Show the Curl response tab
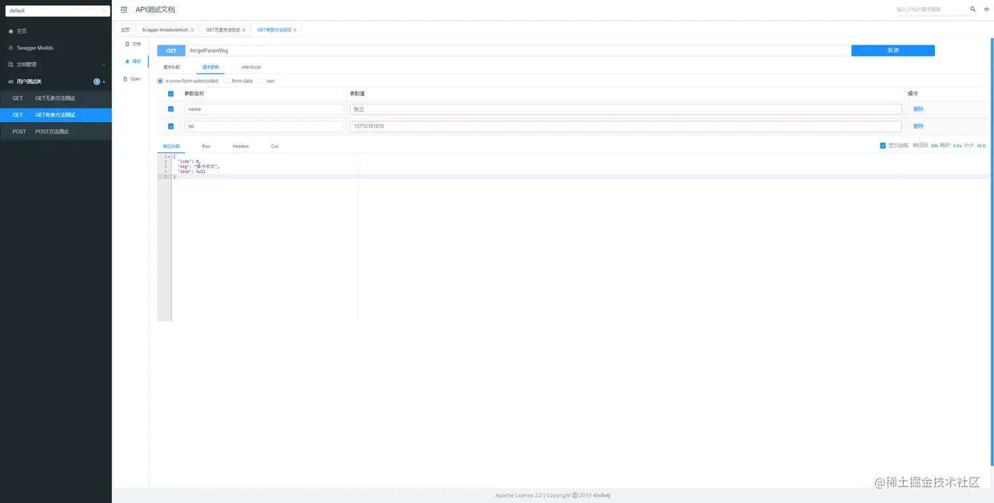This screenshot has width=994, height=503. (275, 146)
